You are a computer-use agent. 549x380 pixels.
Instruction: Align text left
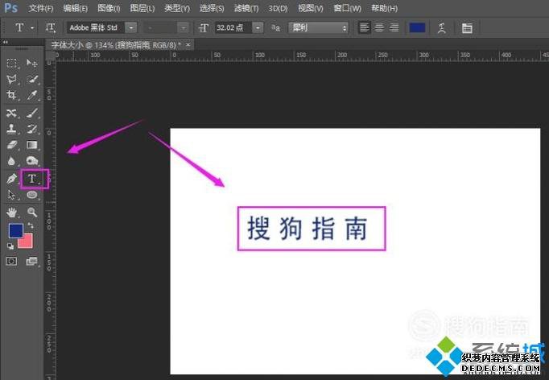point(365,27)
